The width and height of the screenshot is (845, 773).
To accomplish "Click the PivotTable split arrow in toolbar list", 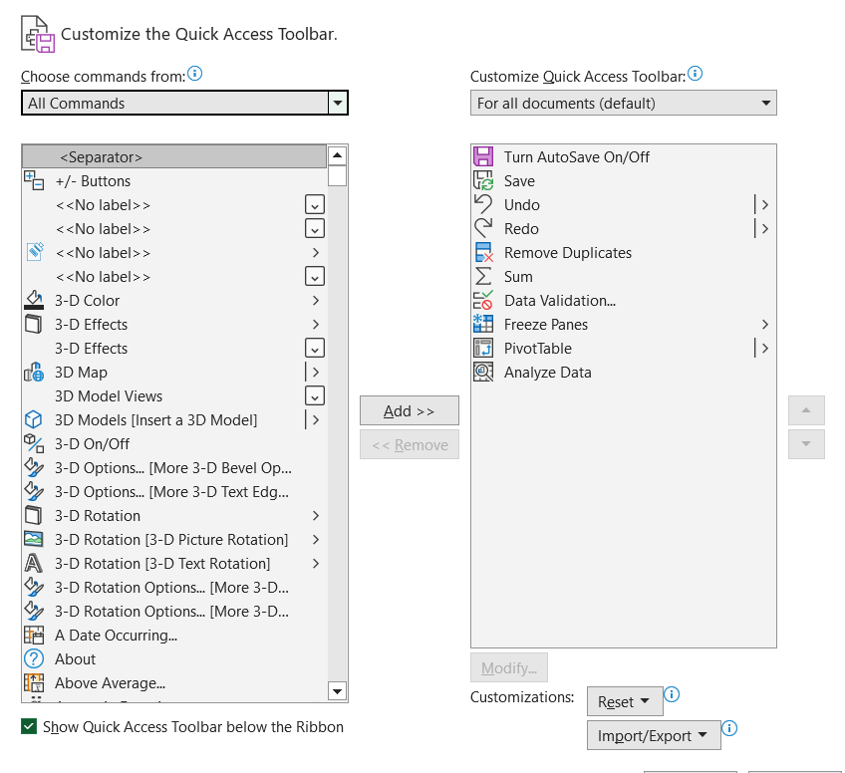I will coord(764,348).
